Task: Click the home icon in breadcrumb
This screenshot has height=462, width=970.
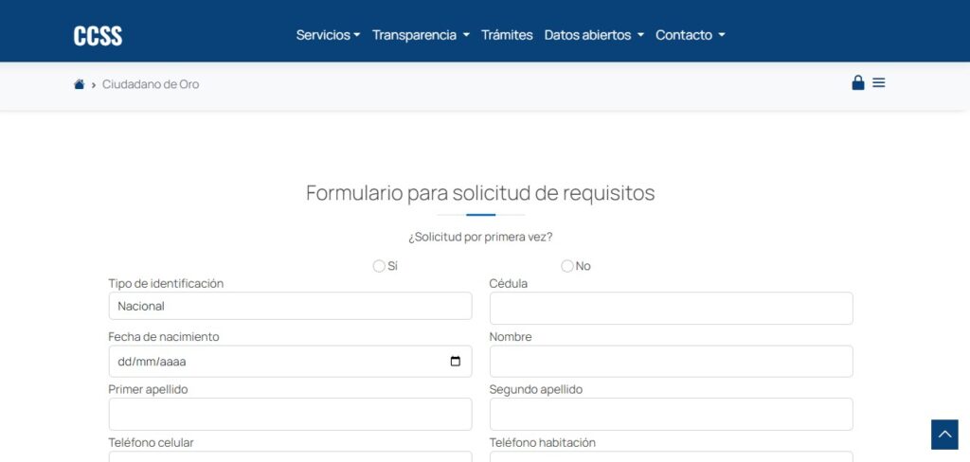Action: tap(80, 84)
